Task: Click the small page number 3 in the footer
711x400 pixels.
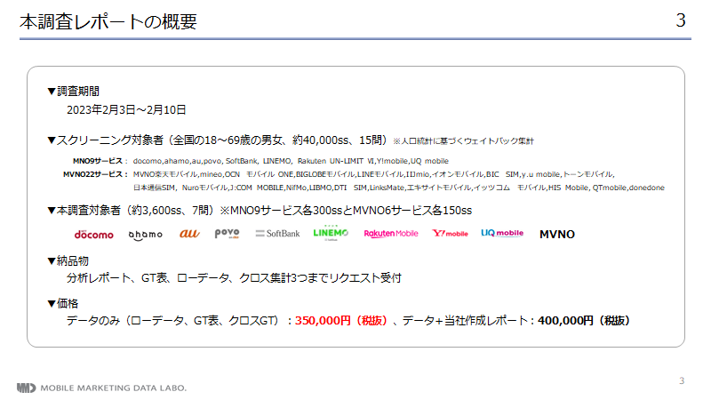Action: pyautogui.click(x=682, y=380)
